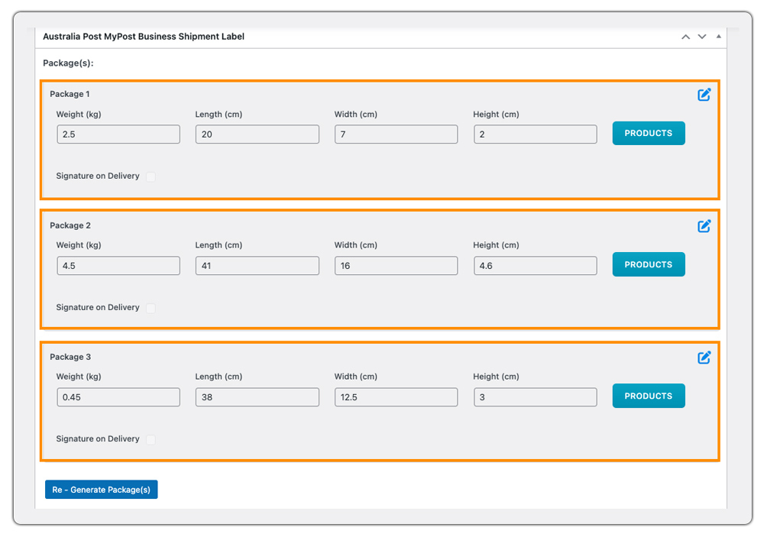The height and width of the screenshot is (537, 764).
Task: Move the Shipment Label panel up
Action: tap(685, 37)
